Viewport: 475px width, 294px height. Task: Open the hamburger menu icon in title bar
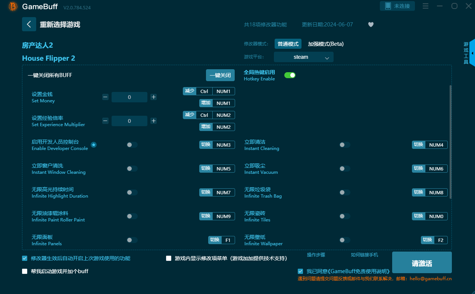(425, 6)
